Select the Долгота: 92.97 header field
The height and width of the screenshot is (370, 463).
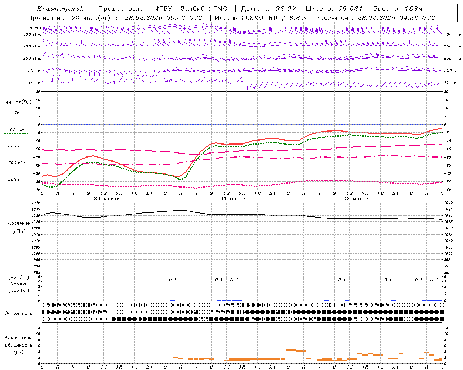(268, 9)
